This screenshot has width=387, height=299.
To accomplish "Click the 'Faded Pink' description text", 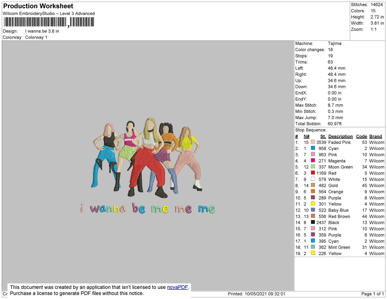I will [339, 142].
